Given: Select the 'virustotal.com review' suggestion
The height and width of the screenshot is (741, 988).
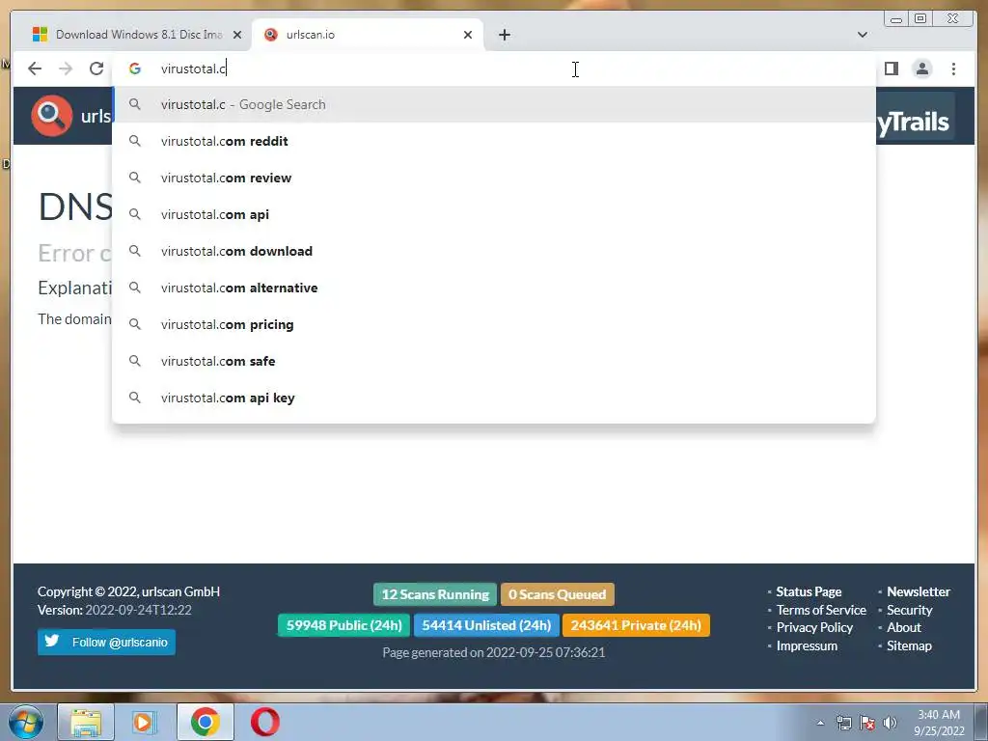Looking at the screenshot, I should click(x=493, y=178).
